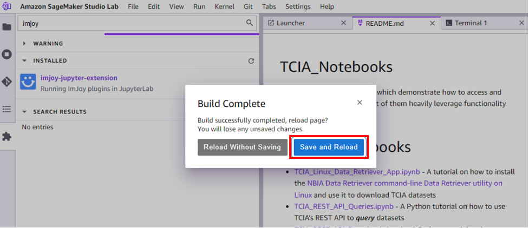Open the Tabs menu
The image size is (529, 228).
pyautogui.click(x=269, y=6)
